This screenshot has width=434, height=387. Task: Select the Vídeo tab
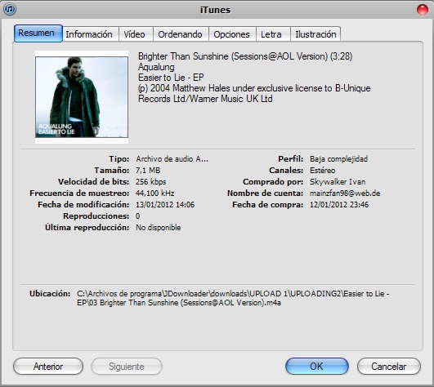click(x=135, y=34)
